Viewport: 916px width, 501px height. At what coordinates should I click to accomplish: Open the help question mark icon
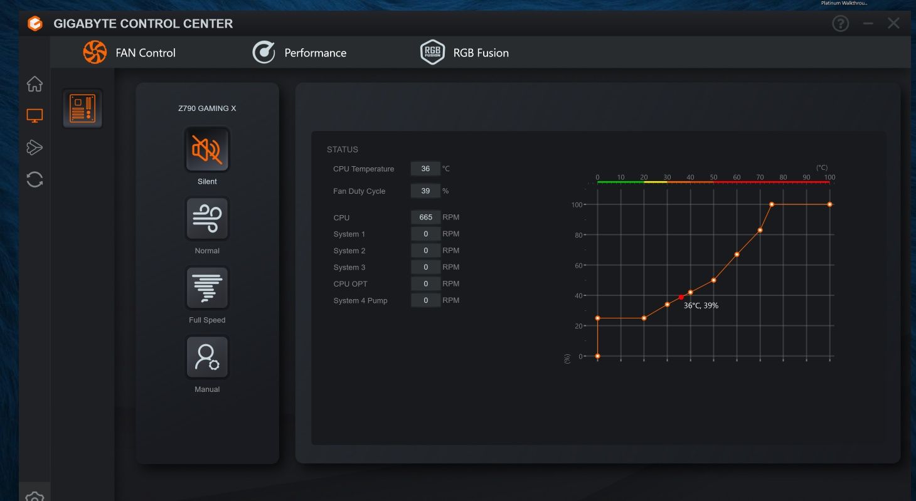click(840, 24)
